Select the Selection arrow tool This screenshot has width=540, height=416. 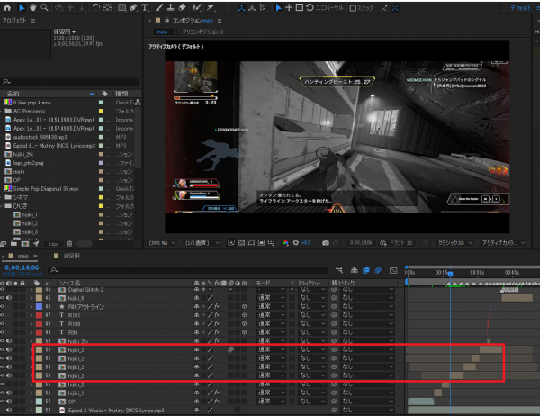click(22, 7)
